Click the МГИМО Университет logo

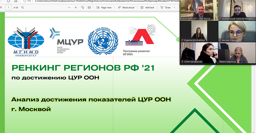(x=26, y=42)
